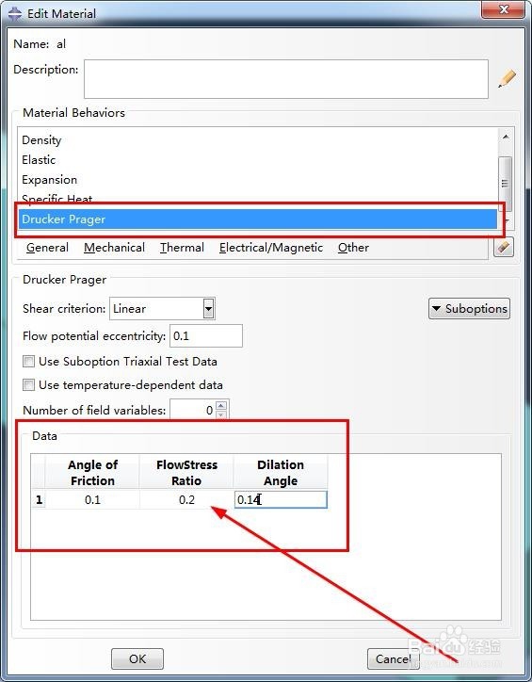Enable Use temperature-dependent data checkbox
Image resolution: width=532 pixels, height=682 pixels.
tap(28, 385)
